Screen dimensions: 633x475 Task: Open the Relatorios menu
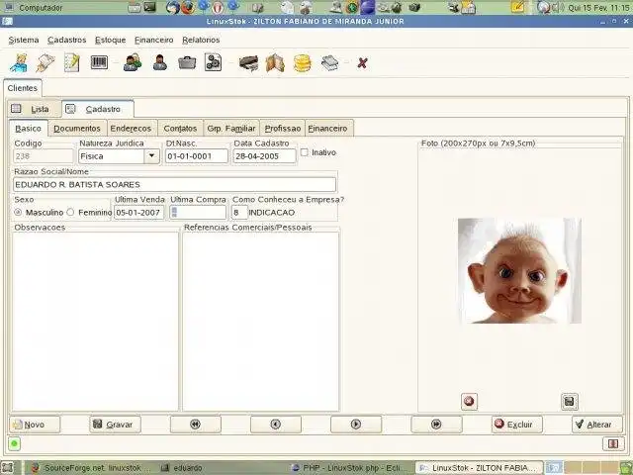pyautogui.click(x=201, y=40)
